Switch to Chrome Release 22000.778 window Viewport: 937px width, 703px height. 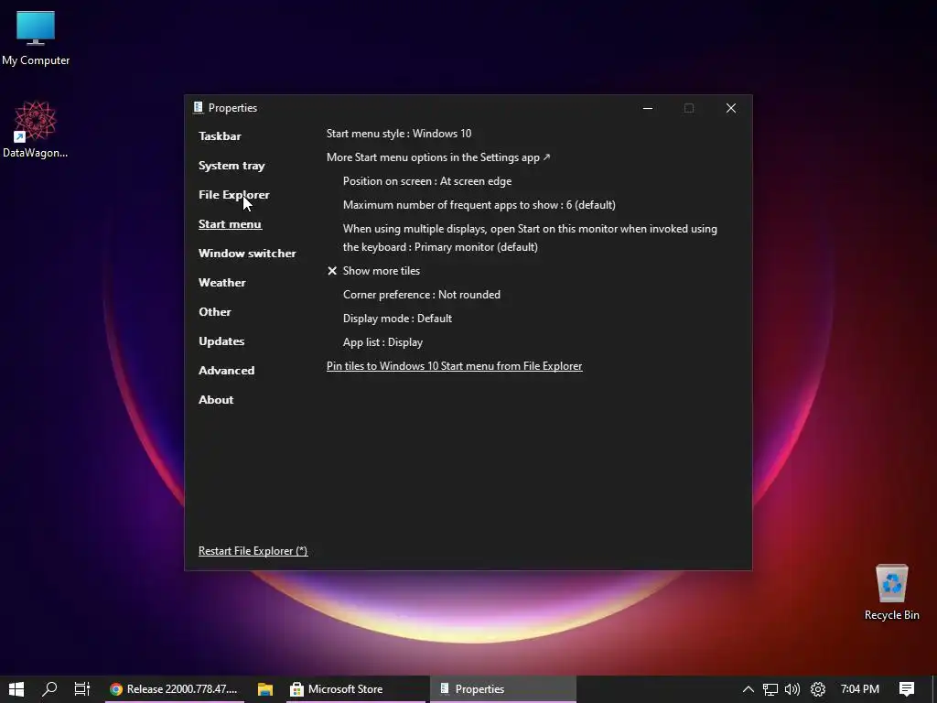(x=175, y=688)
